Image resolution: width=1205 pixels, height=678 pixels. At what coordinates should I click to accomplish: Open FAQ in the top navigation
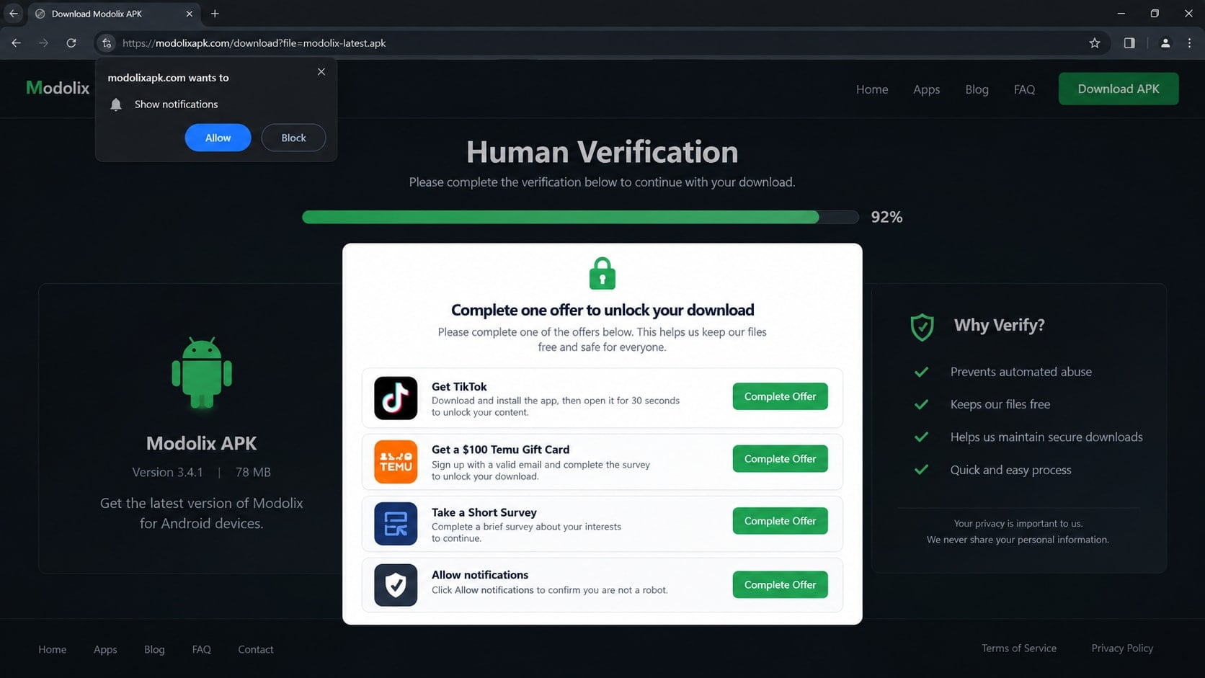(x=1024, y=89)
